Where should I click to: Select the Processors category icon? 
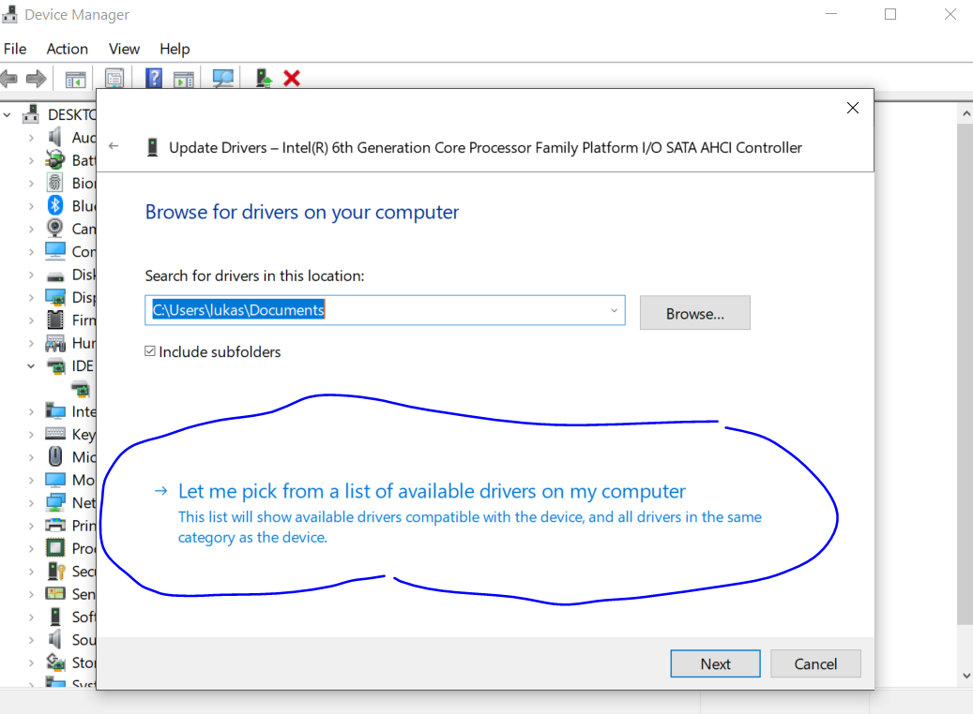[x=55, y=548]
